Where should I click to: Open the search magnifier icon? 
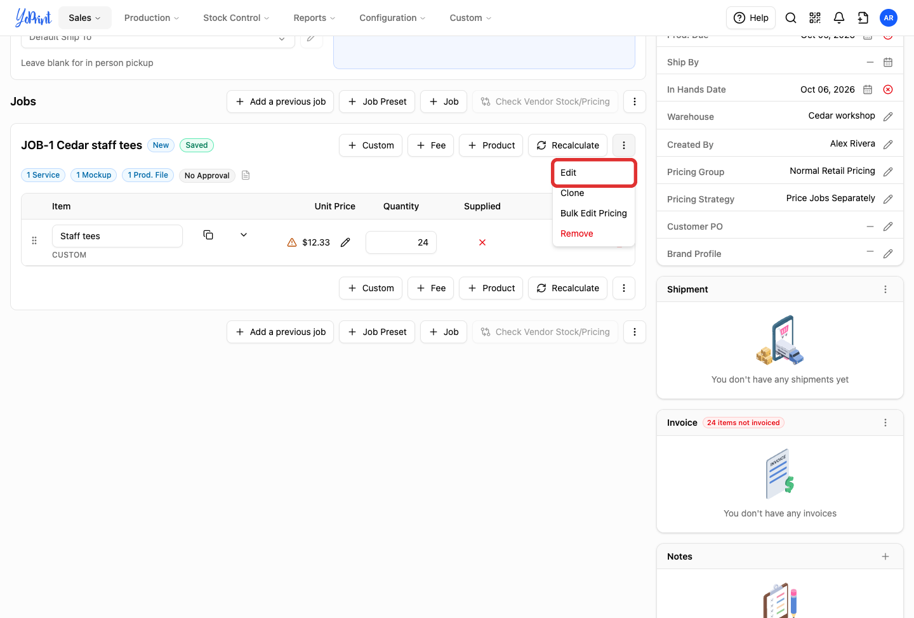click(791, 18)
